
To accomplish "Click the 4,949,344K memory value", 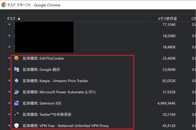I will tap(166, 103).
